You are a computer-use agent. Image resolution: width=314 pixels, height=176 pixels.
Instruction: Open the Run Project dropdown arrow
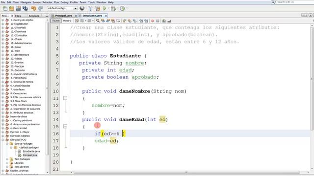109,8
